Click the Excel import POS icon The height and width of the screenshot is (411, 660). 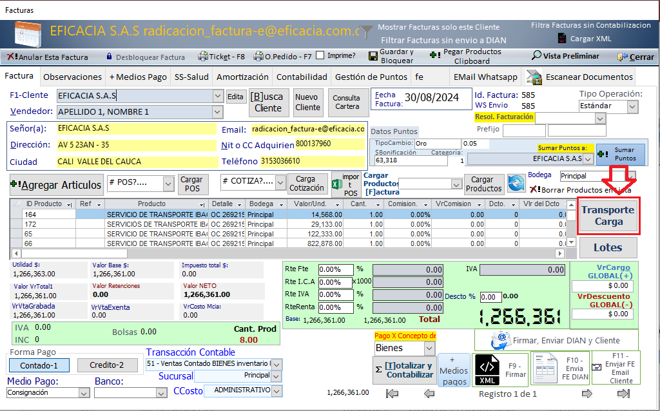pos(336,185)
